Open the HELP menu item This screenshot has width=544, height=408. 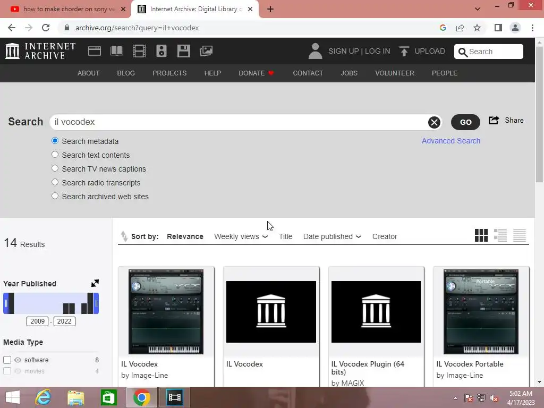point(212,73)
